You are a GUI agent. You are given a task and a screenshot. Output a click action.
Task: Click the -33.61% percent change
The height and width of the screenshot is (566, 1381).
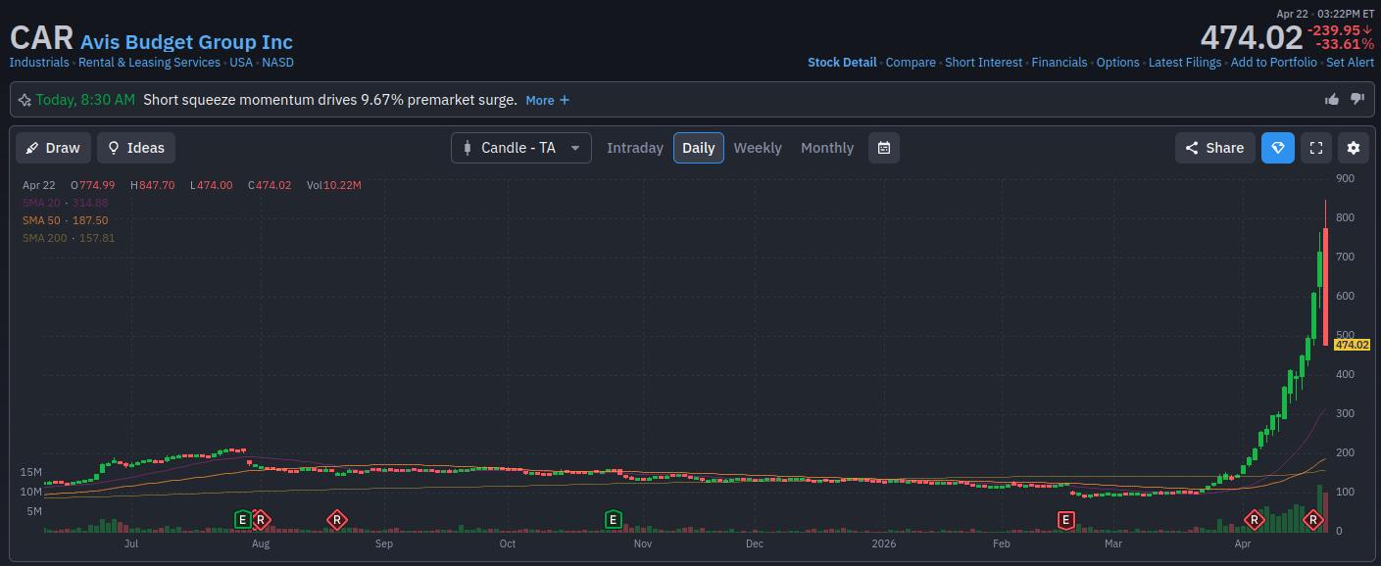pyautogui.click(x=1344, y=44)
